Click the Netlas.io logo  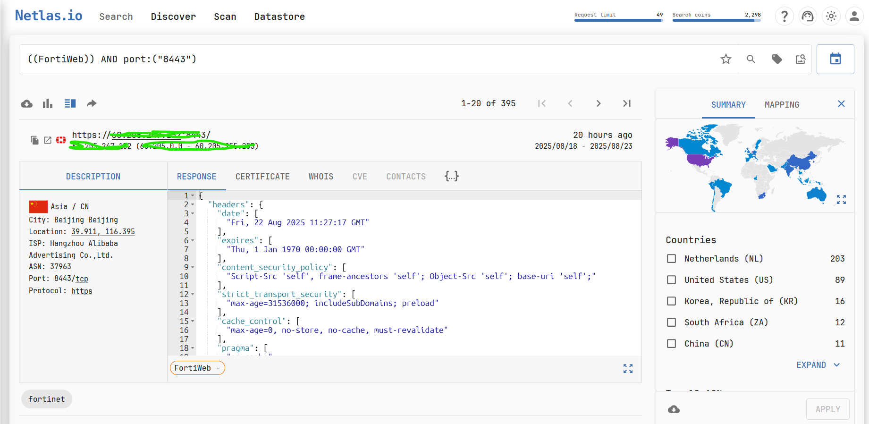coord(49,16)
